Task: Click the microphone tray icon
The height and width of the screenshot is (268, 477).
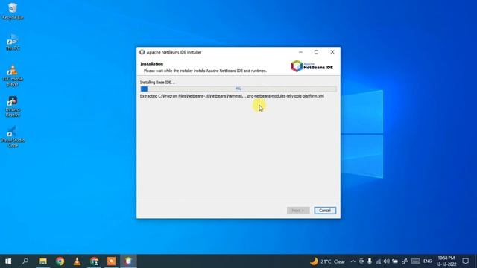Action: (370, 261)
